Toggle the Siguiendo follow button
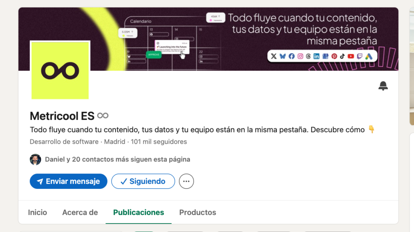This screenshot has height=232, width=414. [x=143, y=181]
